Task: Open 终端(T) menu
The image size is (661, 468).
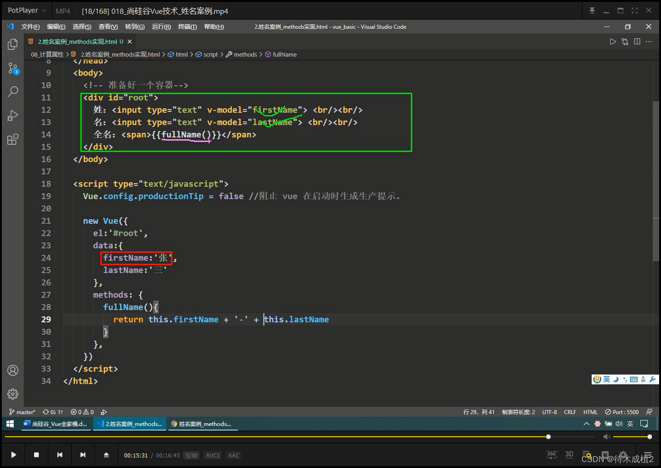Action: pyautogui.click(x=187, y=27)
